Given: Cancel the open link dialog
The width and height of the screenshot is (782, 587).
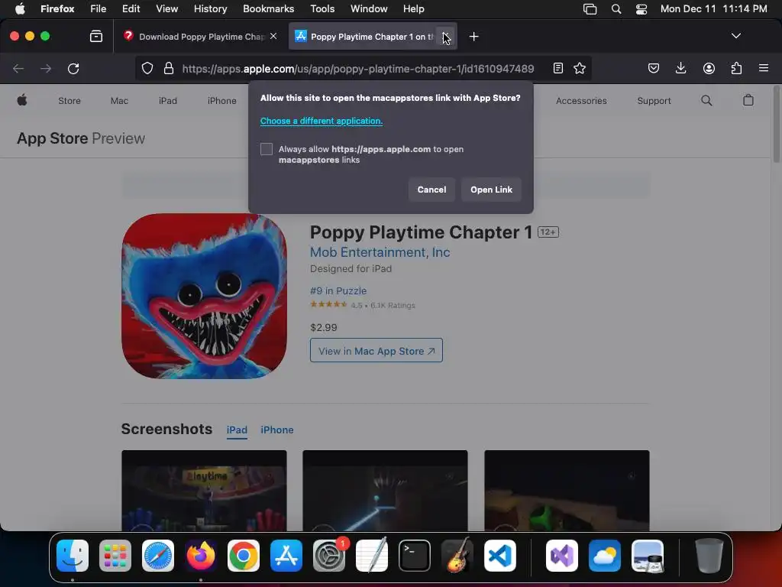Looking at the screenshot, I should click(x=431, y=190).
